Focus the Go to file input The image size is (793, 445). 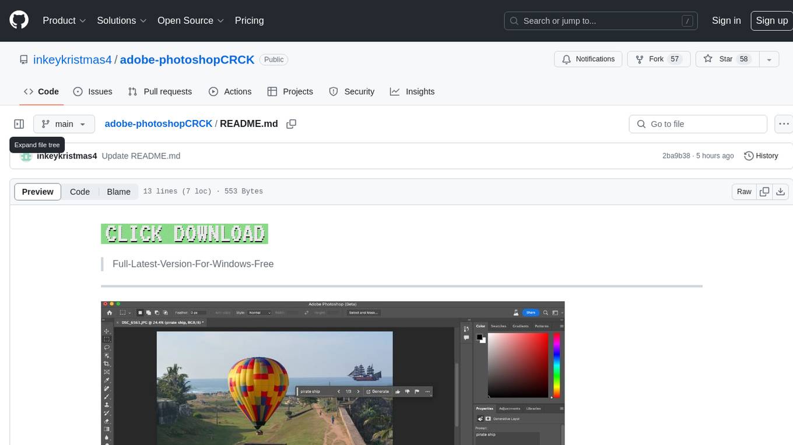coord(698,124)
